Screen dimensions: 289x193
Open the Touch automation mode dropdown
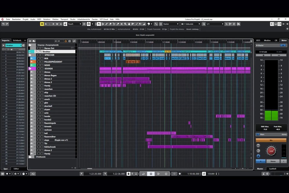pos(75,24)
